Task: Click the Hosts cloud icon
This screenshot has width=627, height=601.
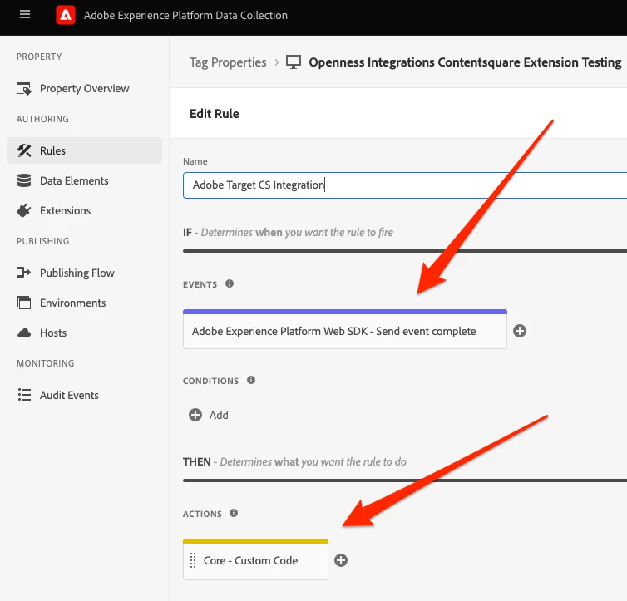Action: pos(24,333)
